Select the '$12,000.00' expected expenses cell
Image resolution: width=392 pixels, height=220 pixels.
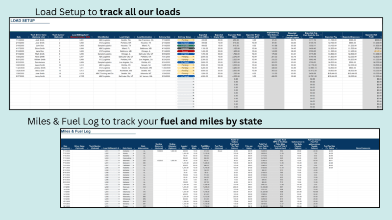pos(352,74)
